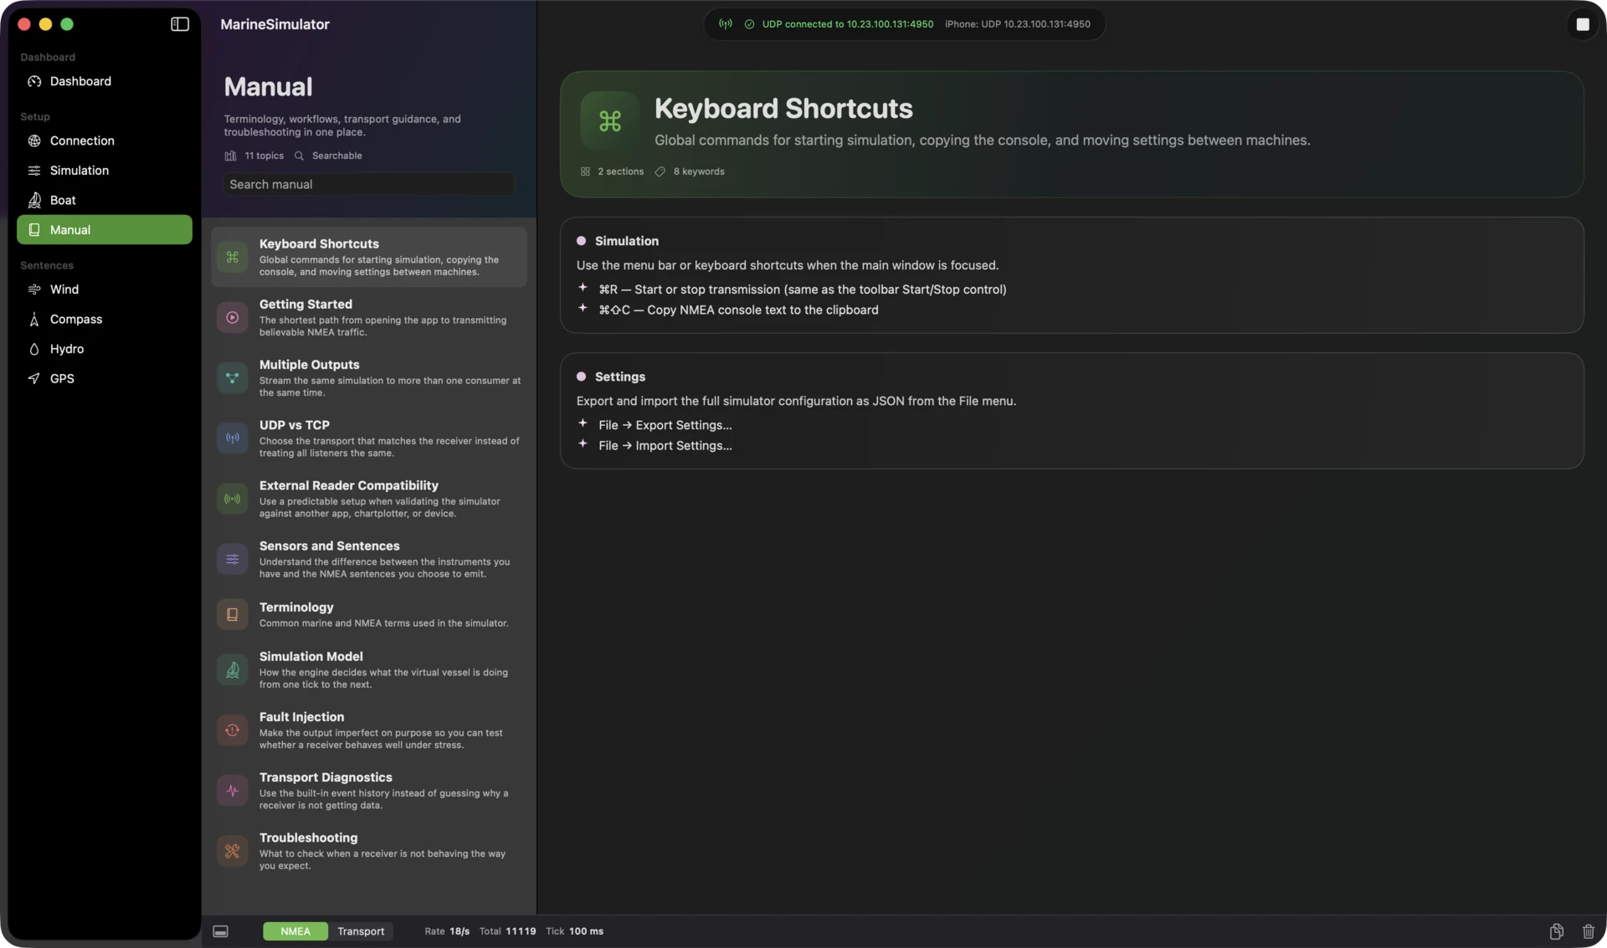The width and height of the screenshot is (1607, 948).
Task: Click the Manual book icon in sidebar
Action: [x=34, y=230]
